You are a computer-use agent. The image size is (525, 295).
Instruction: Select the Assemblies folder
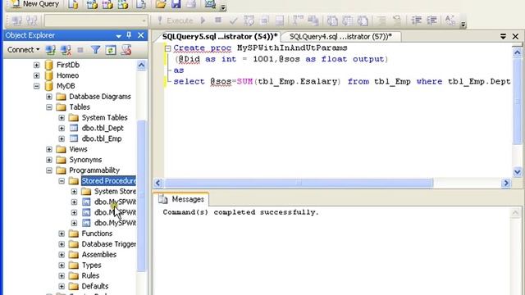(98, 255)
